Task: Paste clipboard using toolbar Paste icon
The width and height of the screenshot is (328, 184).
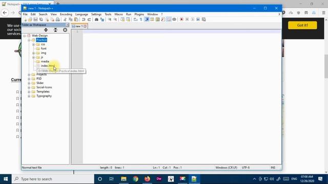Action: (76, 19)
